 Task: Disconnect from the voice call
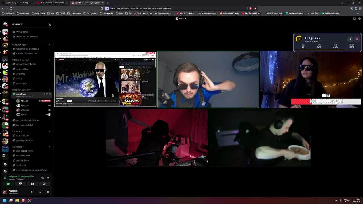point(48,178)
